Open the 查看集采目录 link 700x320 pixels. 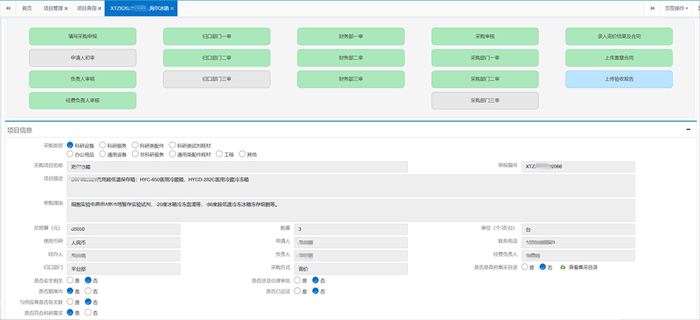click(582, 267)
